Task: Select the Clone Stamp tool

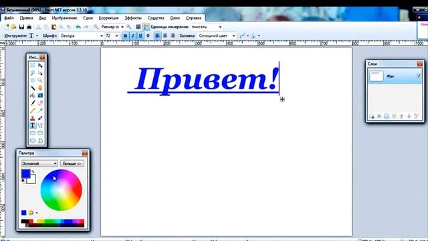Action: (x=33, y=118)
